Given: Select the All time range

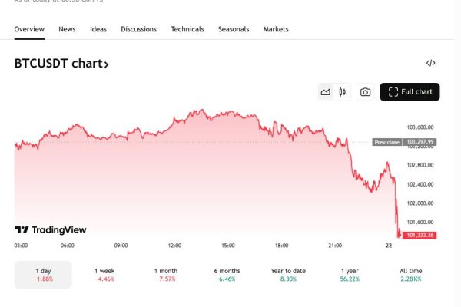Looking at the screenshot, I should point(411,275).
